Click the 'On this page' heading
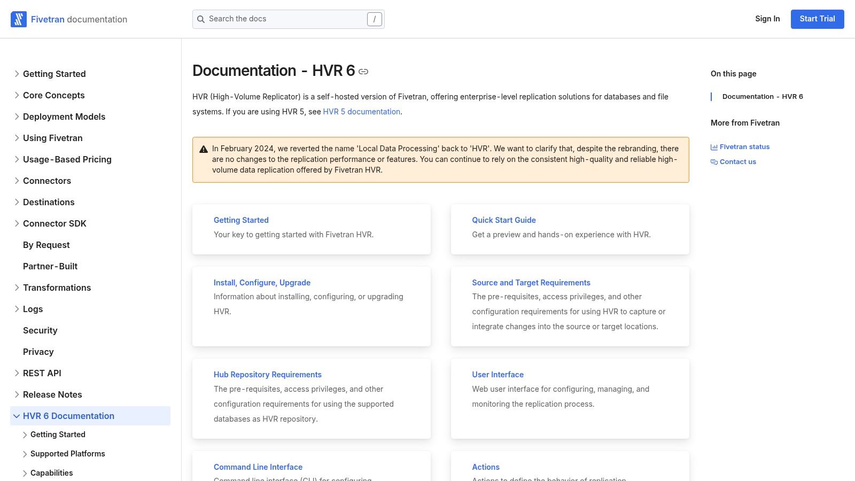855x481 pixels. (733, 74)
